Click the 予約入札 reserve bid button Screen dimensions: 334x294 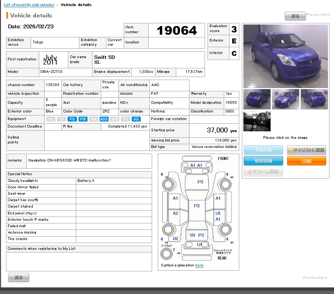coord(263,150)
